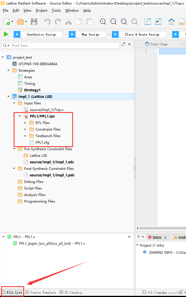This screenshot has width=186, height=297.
Task: Expand the Testbench Files folder
Action: click(x=25, y=136)
